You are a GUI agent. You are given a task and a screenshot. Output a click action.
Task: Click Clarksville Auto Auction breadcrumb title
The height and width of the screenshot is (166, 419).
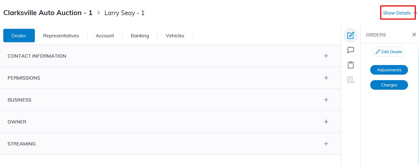tap(48, 13)
